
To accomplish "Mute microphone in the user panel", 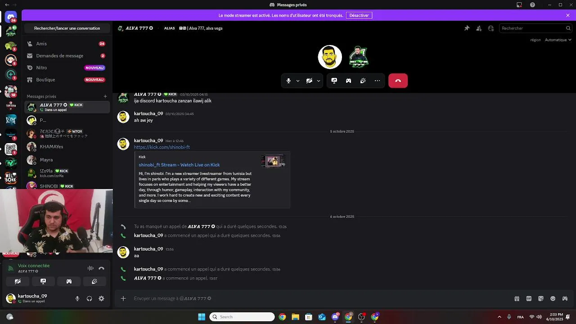I will [77, 298].
